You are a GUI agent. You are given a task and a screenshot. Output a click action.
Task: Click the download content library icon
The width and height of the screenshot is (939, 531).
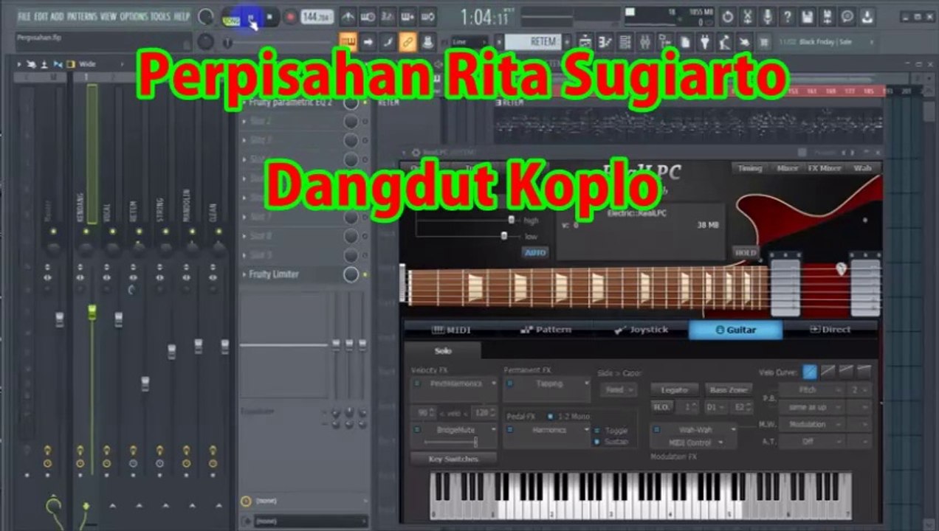click(867, 16)
